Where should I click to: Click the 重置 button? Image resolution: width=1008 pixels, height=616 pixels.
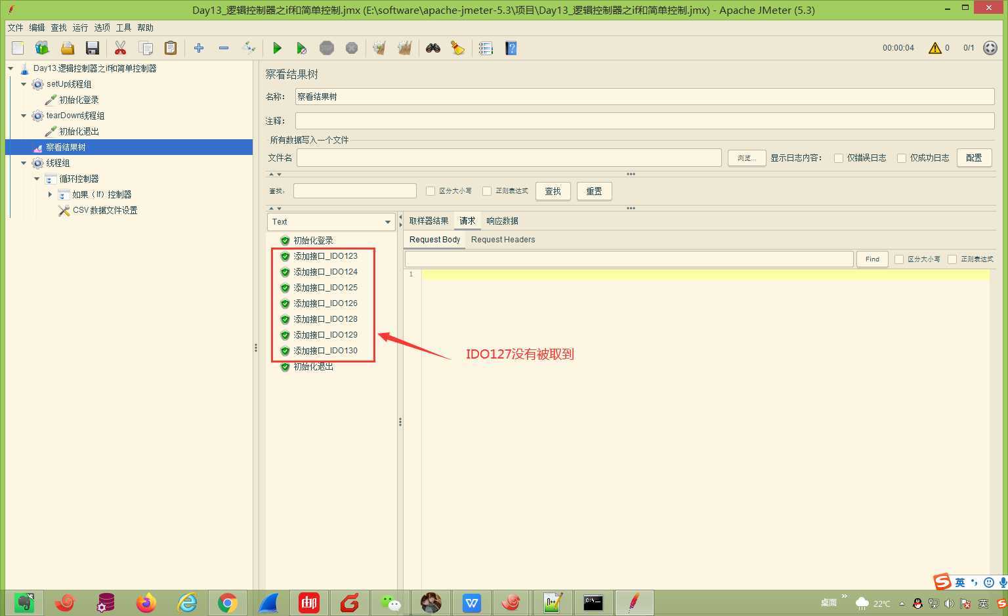tap(594, 191)
